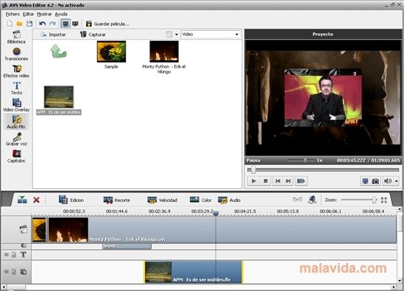Toggle visibility eye on overlay track
This screenshot has height=291, width=404.
(6, 272)
